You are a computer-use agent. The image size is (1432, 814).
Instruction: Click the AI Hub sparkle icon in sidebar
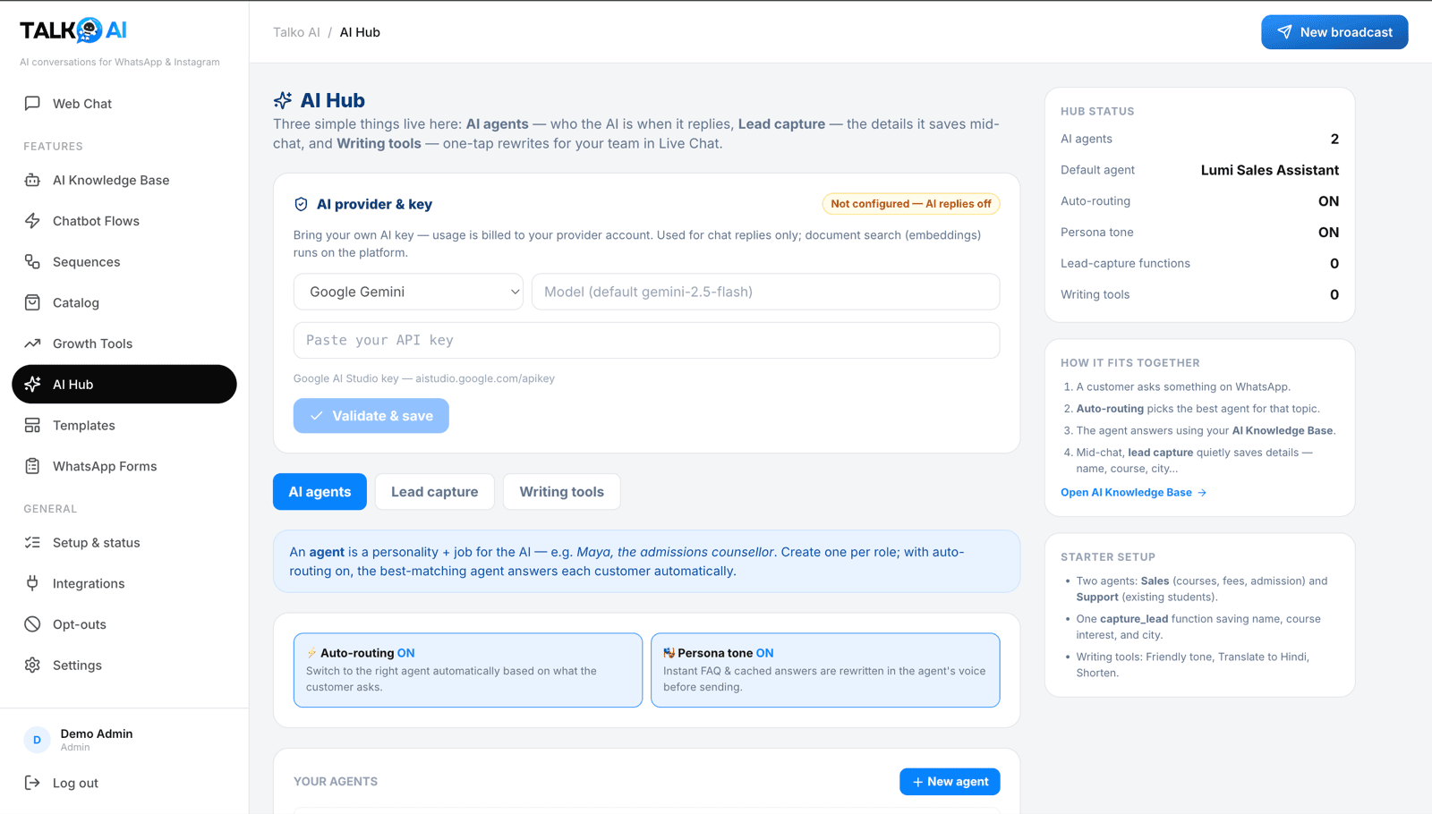[32, 385]
